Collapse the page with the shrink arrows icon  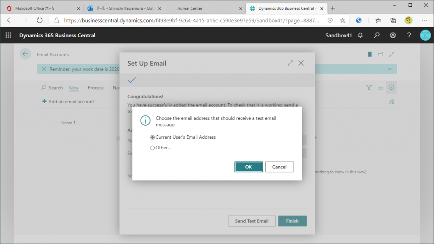391,55
